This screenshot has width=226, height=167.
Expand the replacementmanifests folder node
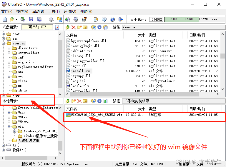9,67
